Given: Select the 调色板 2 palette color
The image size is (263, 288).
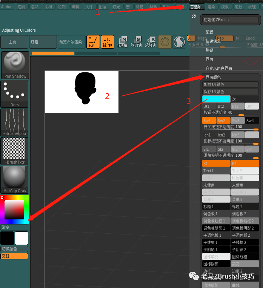Looking at the screenshot, I should 245,214.
